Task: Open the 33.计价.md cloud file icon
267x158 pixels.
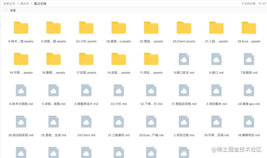Action: click(119, 90)
